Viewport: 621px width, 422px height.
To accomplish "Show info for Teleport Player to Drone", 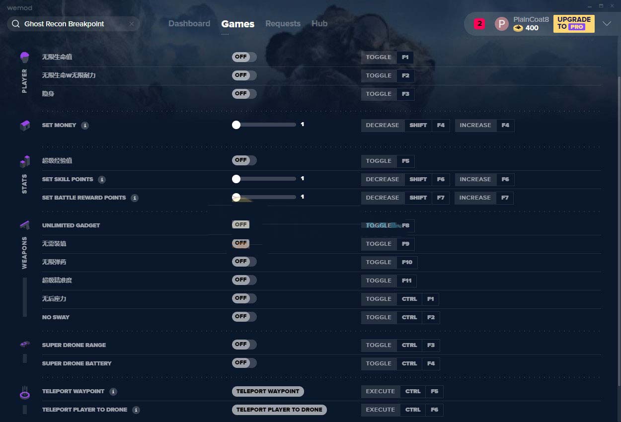I will point(136,410).
